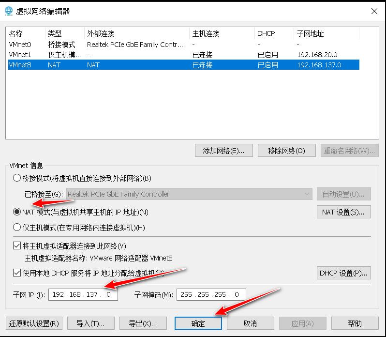386x337 pixels.
Task: Select the 仅主机模式 radio button
Action: (17, 227)
